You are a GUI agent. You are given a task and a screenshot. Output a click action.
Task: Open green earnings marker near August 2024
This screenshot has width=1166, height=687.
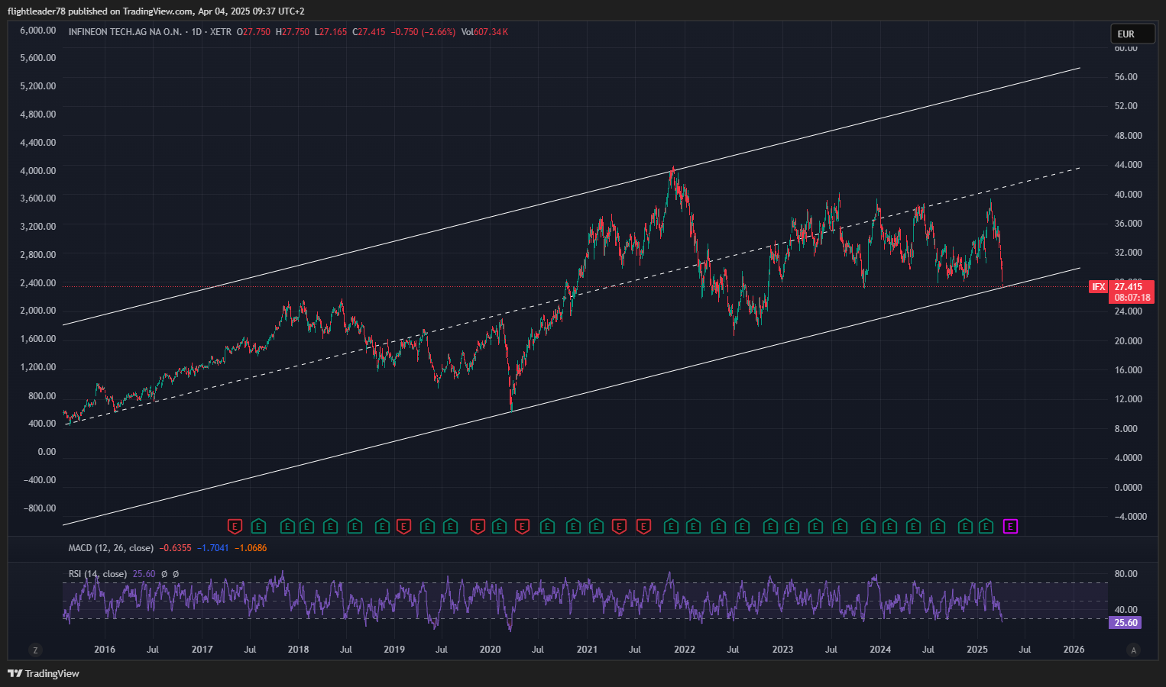click(938, 526)
